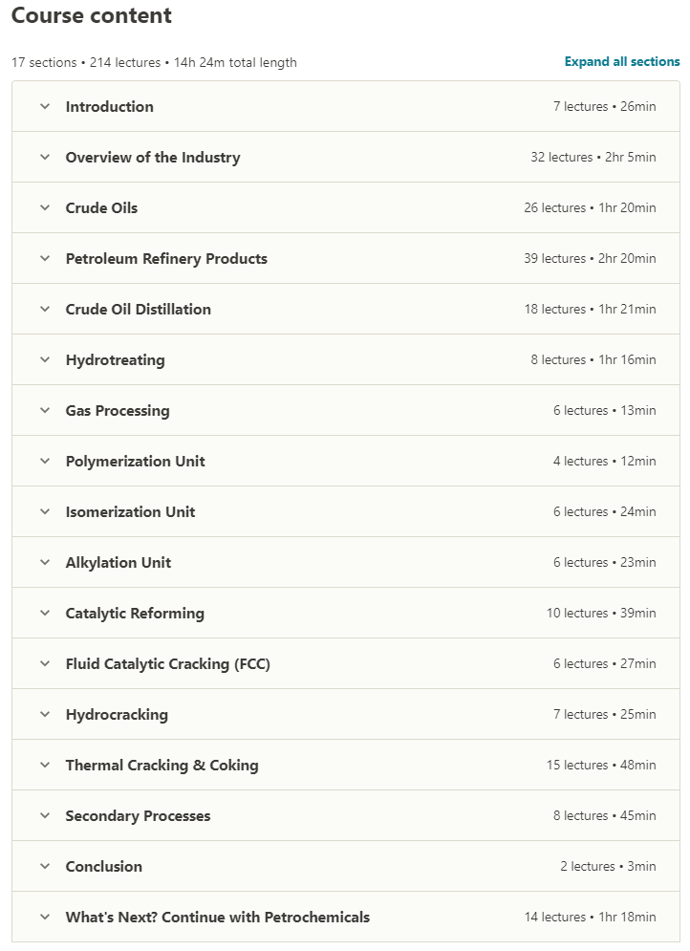Expand Fluid Catalytic Cracking (FCC) chevron
The width and height of the screenshot is (690, 951).
point(44,664)
